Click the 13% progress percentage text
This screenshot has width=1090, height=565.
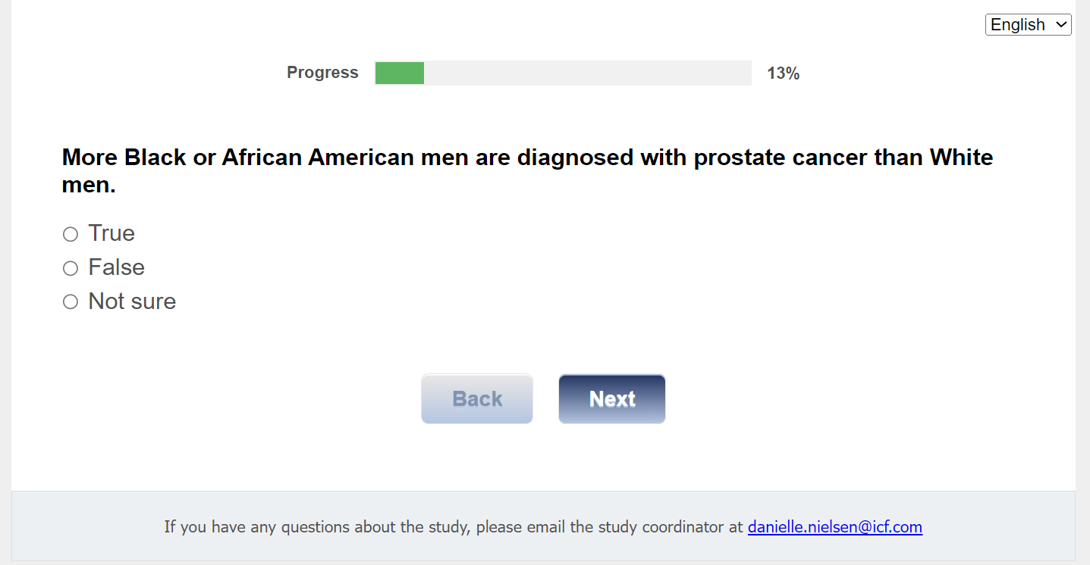(x=783, y=73)
